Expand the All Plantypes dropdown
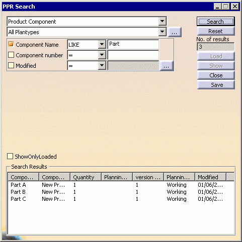Viewport: 242px width, 242px height. [162, 32]
